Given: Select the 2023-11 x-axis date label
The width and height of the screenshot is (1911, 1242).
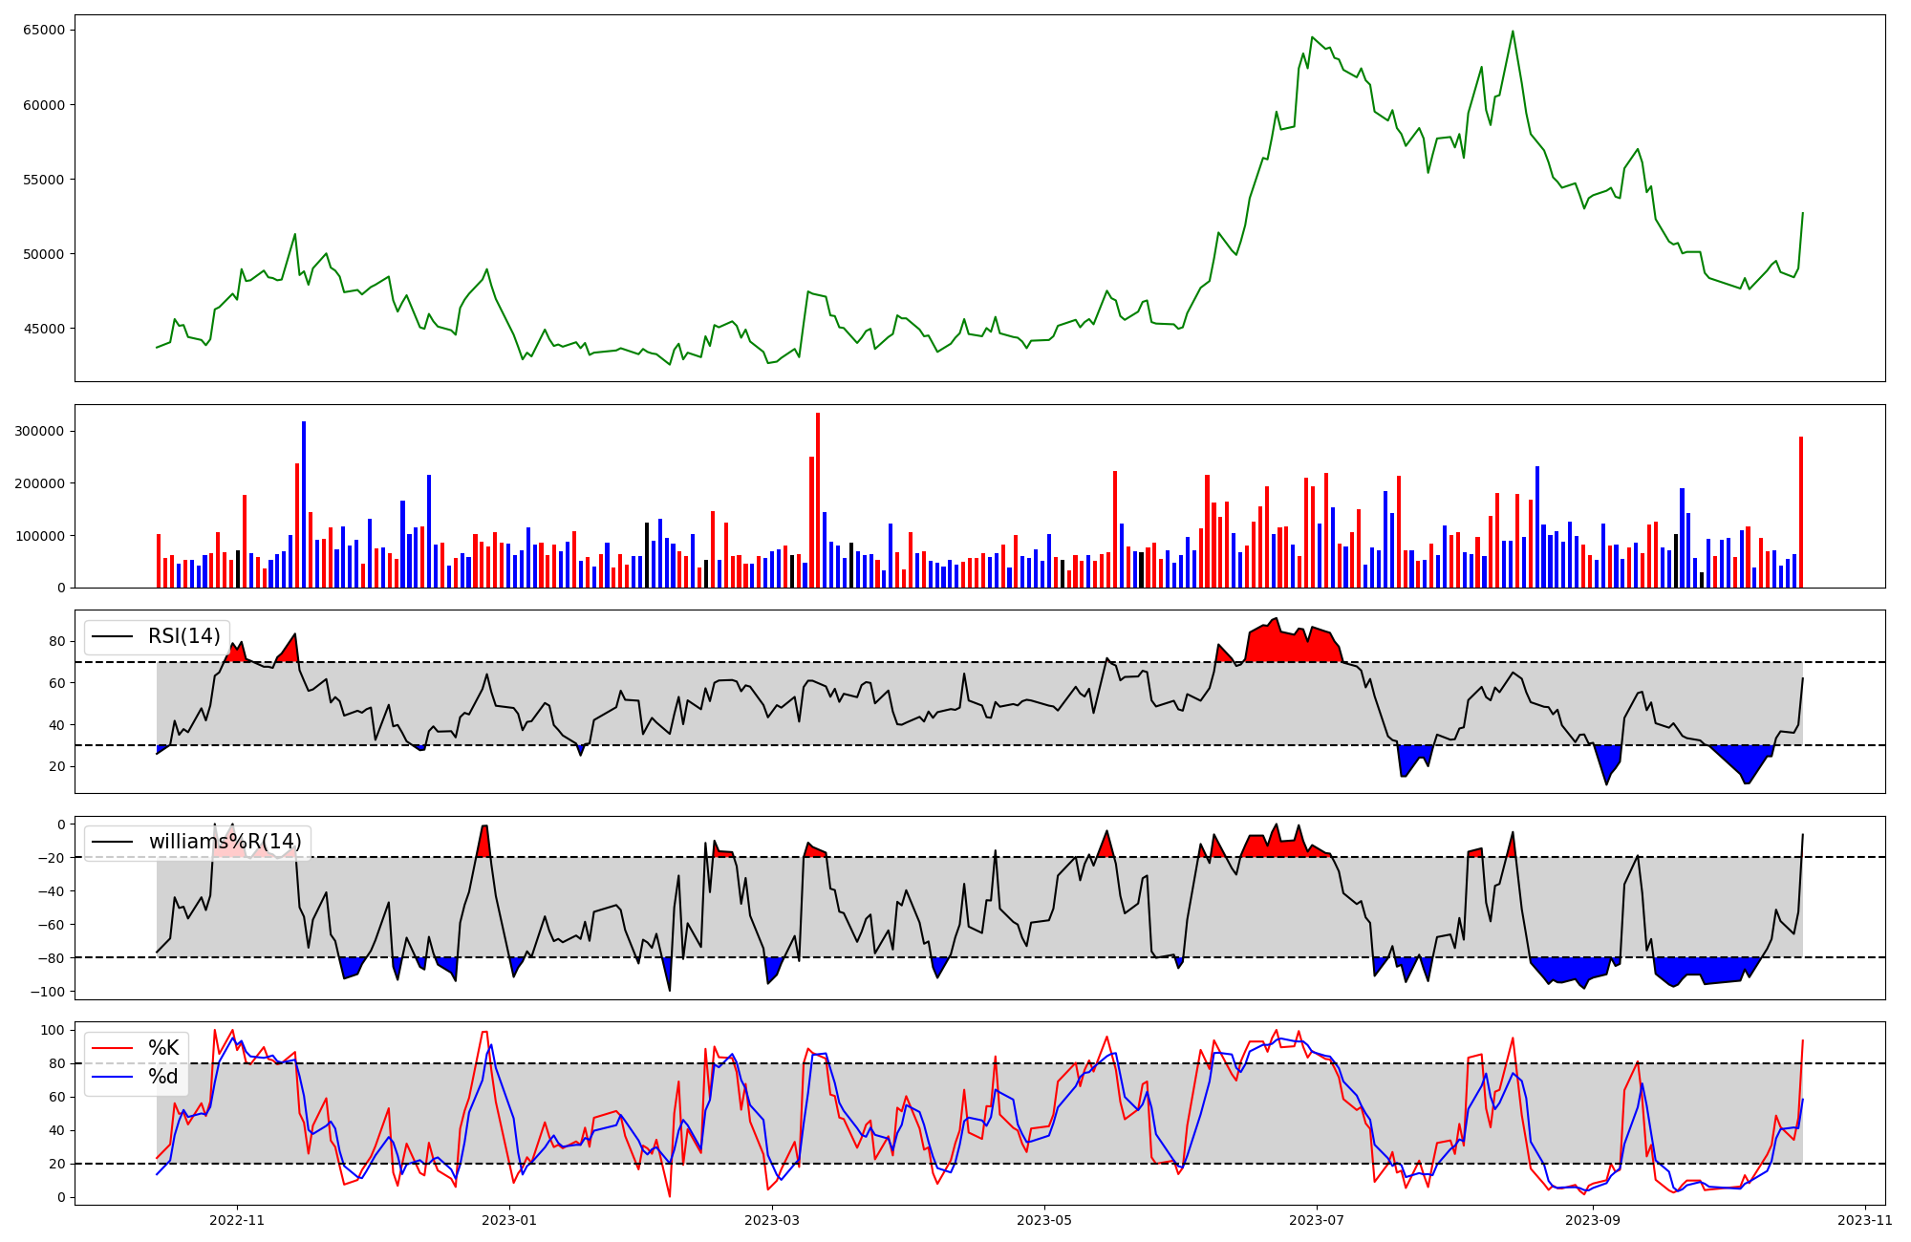Looking at the screenshot, I should [x=1865, y=1220].
